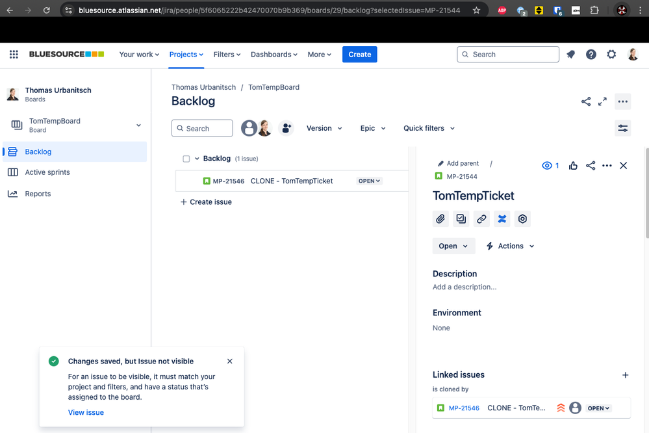The image size is (649, 433).
Task: Collapse the Backlog section chevron
Action: pos(197,159)
